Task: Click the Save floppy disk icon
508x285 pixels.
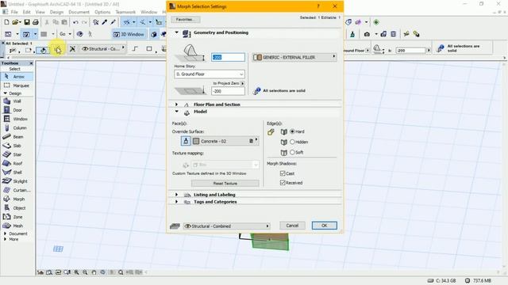Action: pyautogui.click(x=27, y=22)
